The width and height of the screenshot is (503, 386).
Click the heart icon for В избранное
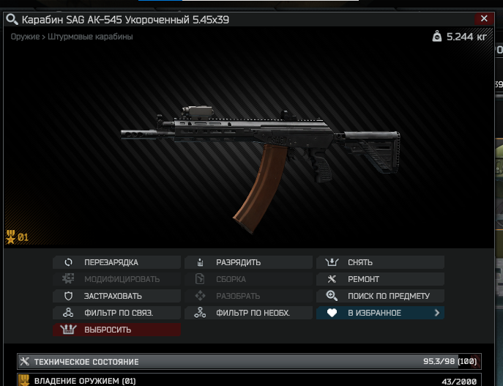(x=332, y=313)
